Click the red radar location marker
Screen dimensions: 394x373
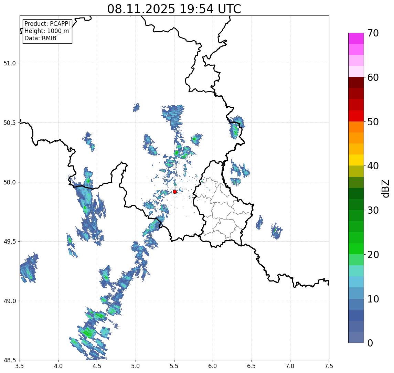pyautogui.click(x=175, y=192)
